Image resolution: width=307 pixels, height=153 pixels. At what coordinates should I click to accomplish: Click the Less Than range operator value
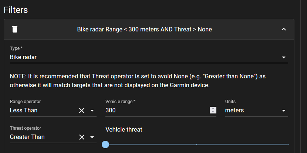24,110
